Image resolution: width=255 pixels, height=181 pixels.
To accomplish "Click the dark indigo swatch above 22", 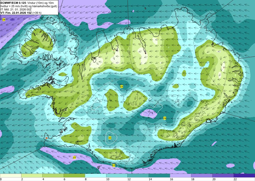I will 244,176.
